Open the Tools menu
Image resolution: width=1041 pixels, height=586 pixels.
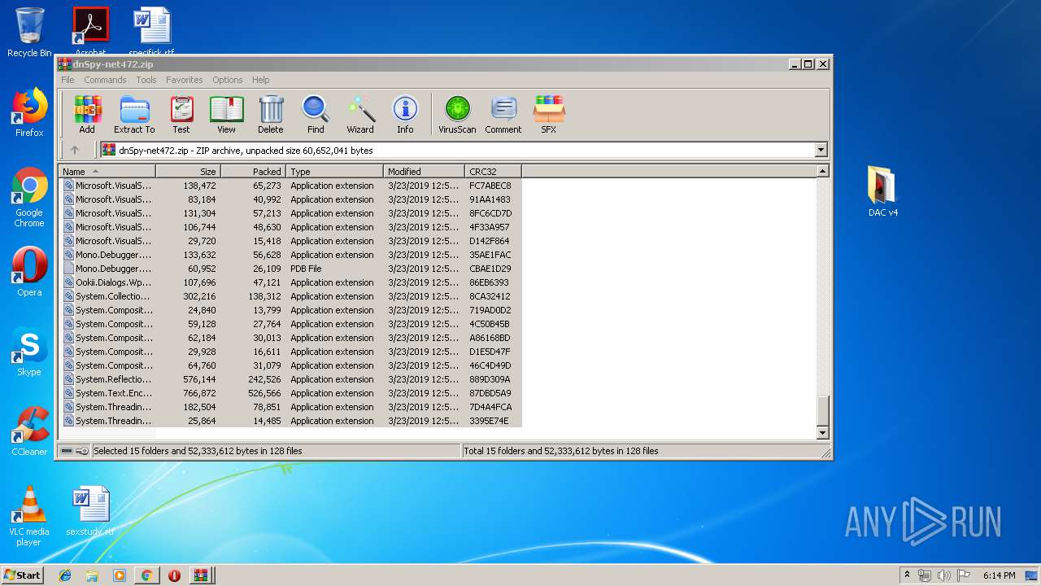coord(146,80)
